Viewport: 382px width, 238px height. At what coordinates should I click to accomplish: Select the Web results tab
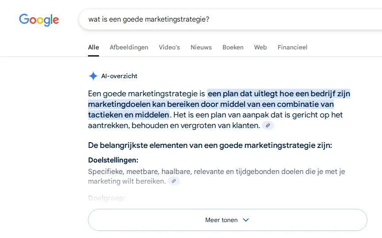tap(260, 47)
